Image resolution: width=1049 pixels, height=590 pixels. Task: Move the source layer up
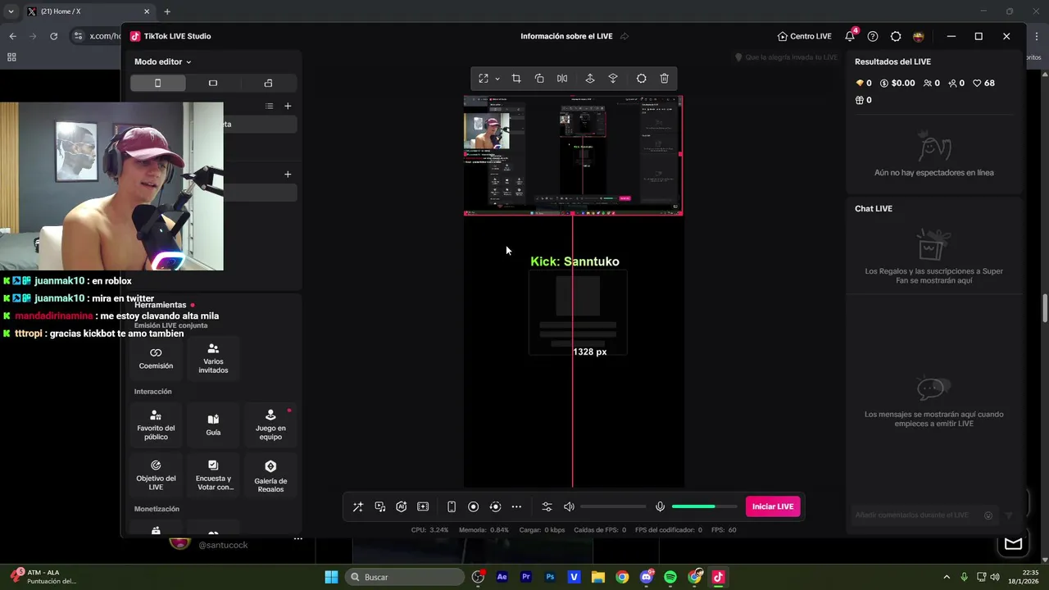(589, 79)
